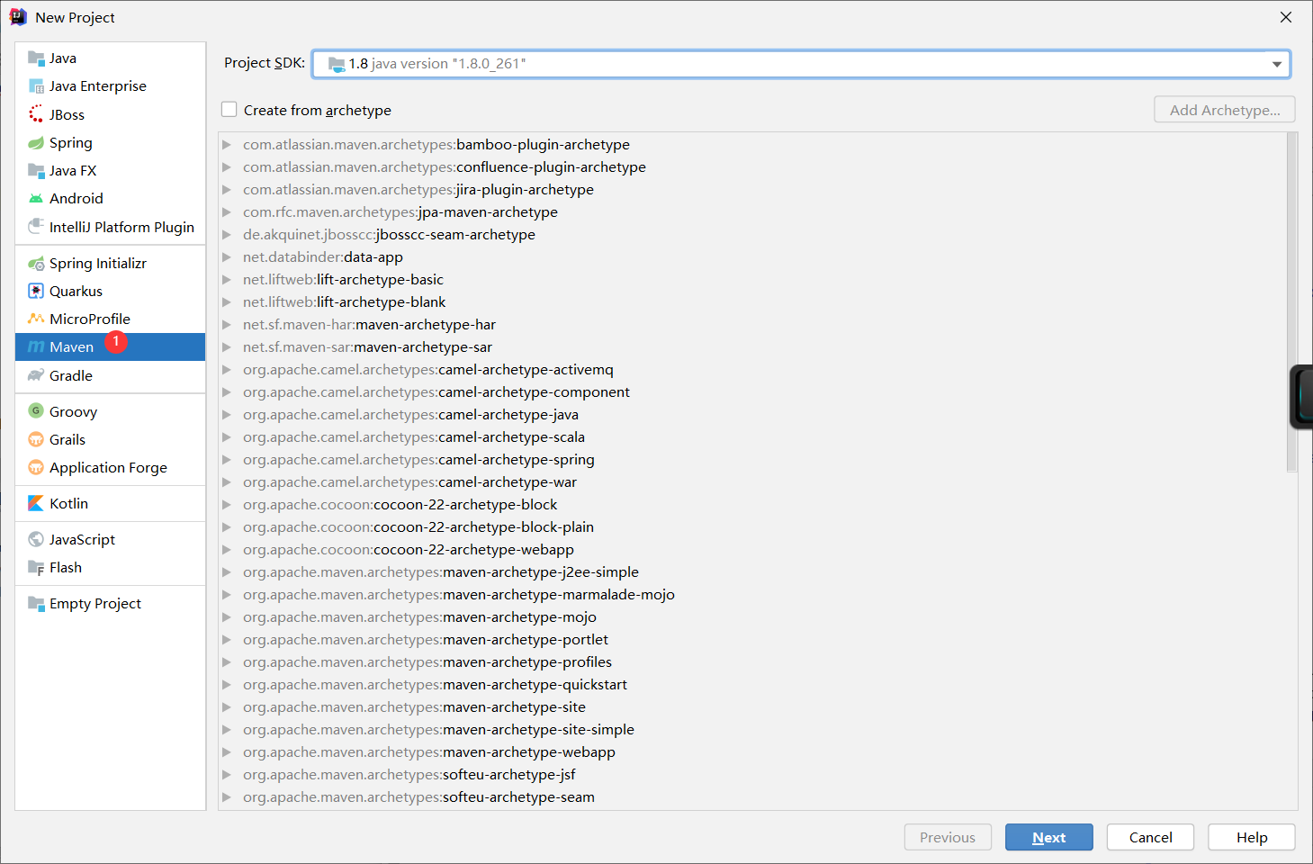Expand the cocoon-22-archetype-webapp node
Screen dimensions: 1313x864
pos(227,550)
